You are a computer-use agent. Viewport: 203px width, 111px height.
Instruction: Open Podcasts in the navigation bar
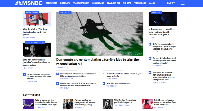65,3
